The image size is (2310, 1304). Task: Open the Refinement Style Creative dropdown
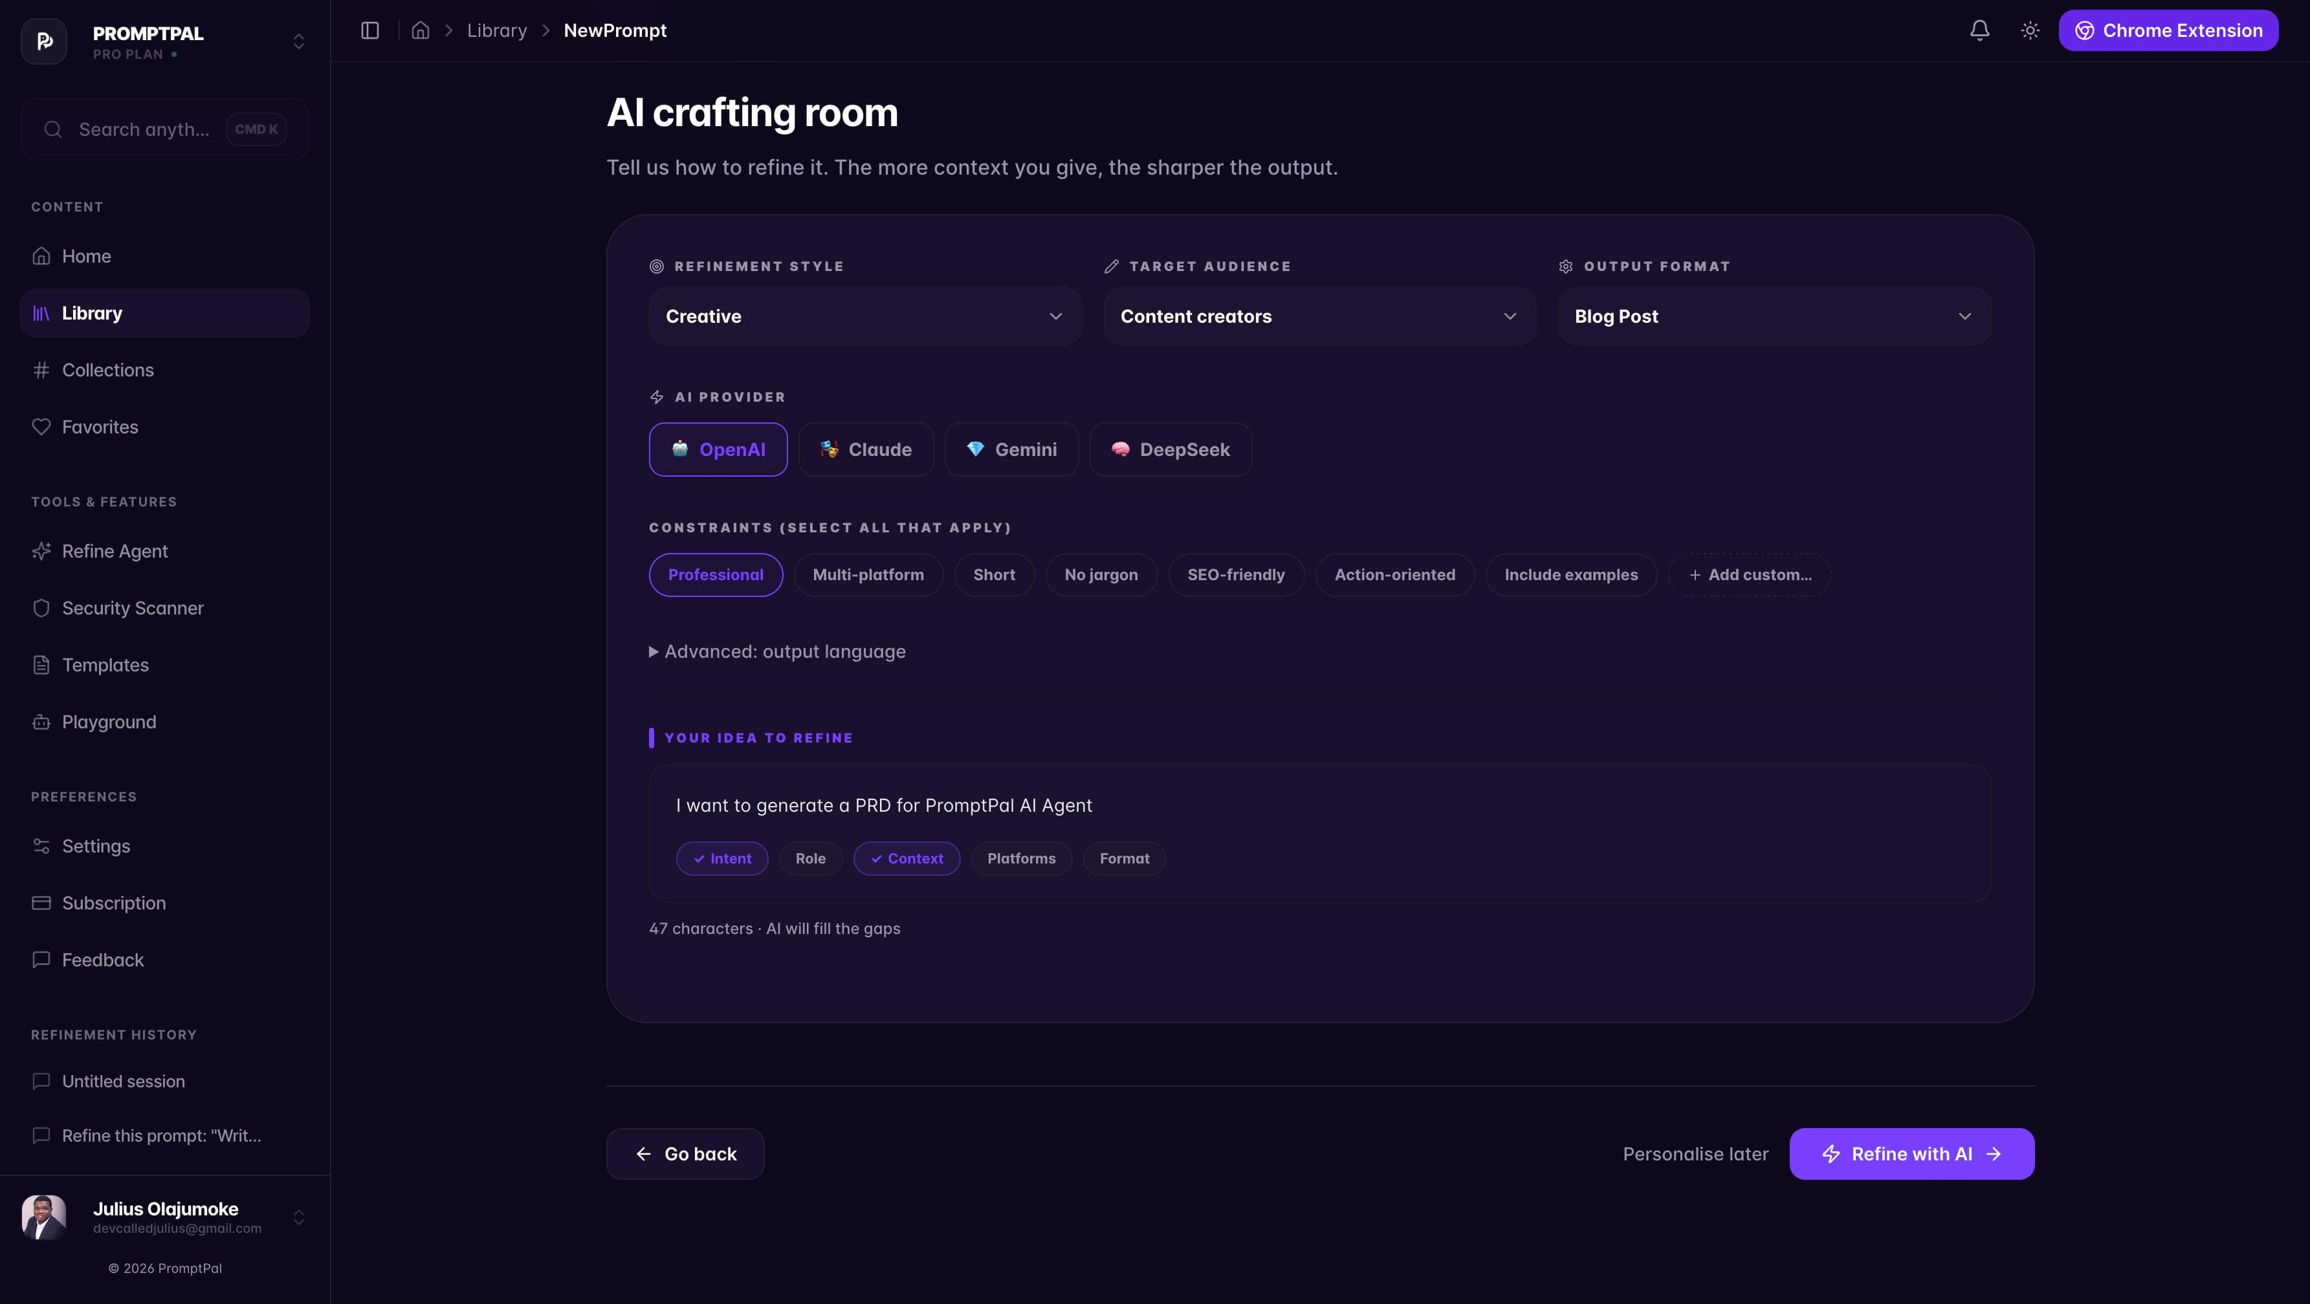865,316
